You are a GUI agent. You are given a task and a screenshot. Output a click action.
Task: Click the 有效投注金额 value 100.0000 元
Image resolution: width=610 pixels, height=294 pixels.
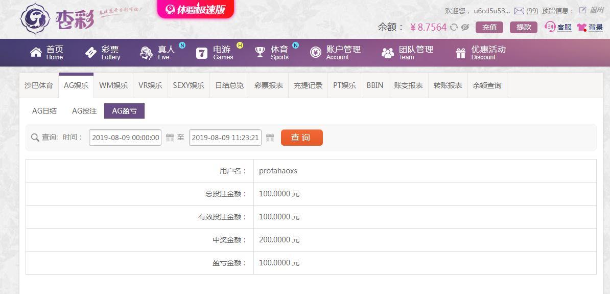(x=279, y=217)
